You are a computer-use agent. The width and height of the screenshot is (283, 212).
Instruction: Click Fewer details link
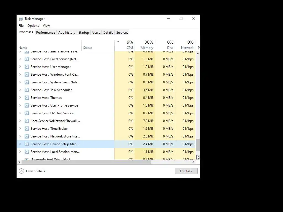35,171
